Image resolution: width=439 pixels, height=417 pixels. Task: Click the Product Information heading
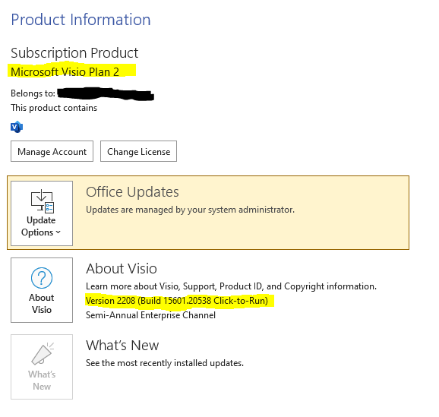[x=81, y=20]
